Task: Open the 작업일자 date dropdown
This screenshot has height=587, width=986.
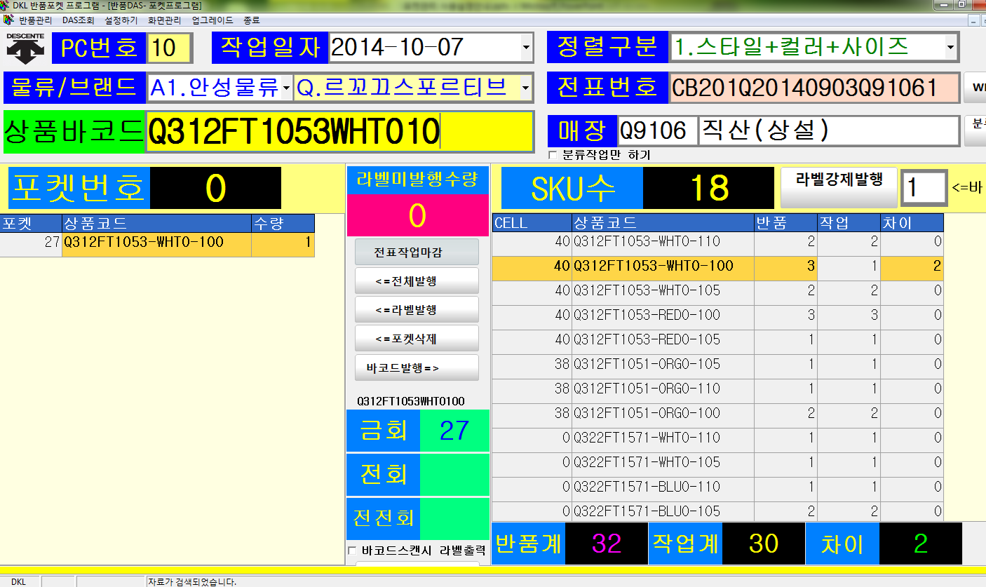Action: click(526, 48)
